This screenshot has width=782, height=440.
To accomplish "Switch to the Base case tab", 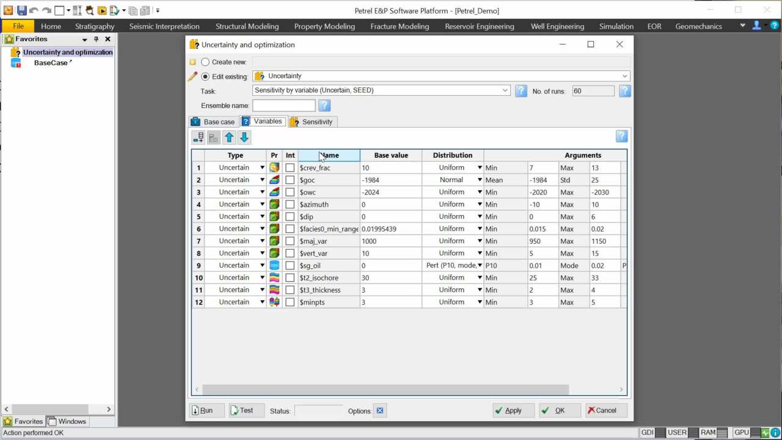I will 213,122.
